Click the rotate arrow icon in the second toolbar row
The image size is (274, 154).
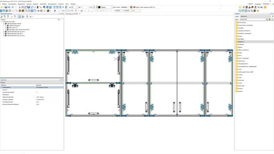tap(16, 11)
